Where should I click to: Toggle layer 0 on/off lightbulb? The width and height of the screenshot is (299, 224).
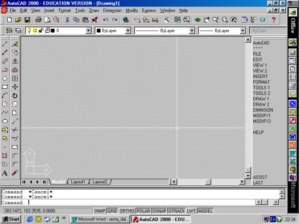[29, 30]
